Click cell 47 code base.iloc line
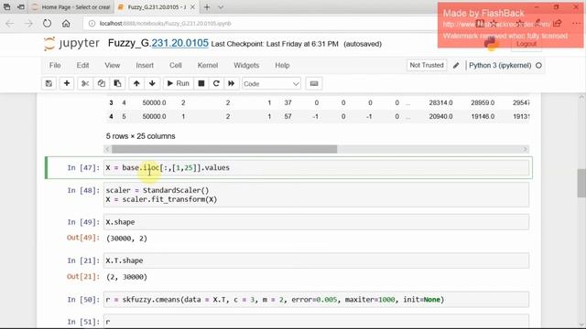Viewport: 586px width, 329px height. tap(316, 168)
